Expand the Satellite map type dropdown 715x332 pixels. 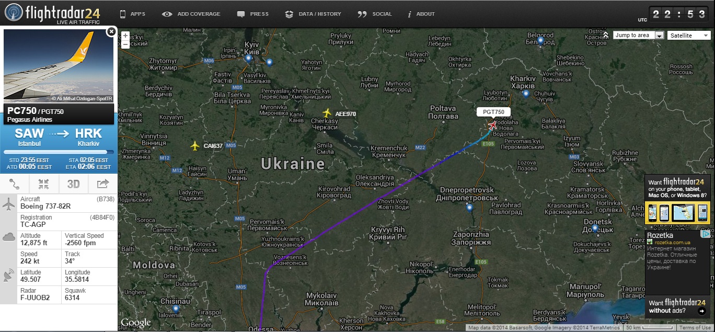tap(689, 36)
